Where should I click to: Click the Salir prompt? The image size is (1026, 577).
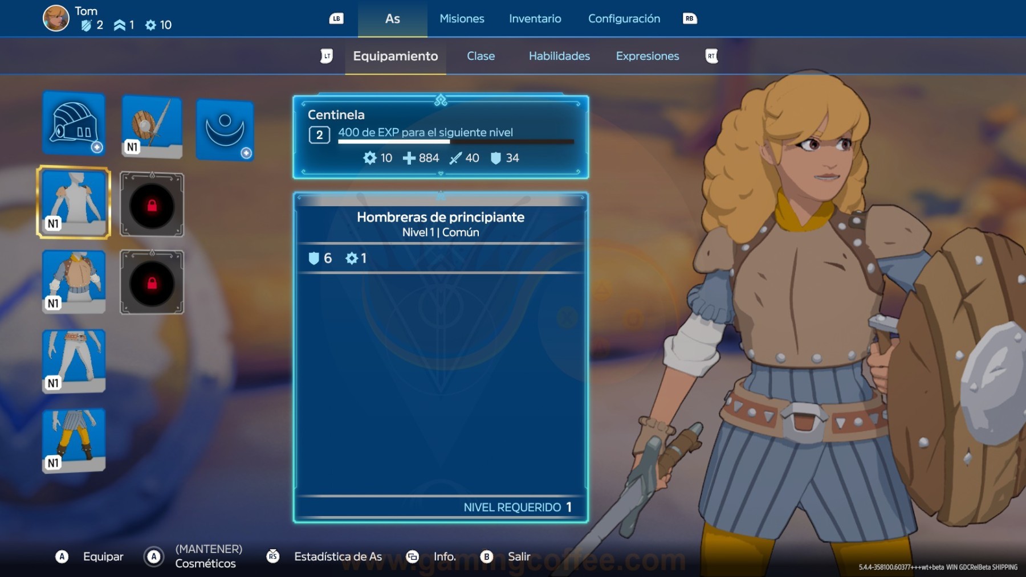coord(519,556)
